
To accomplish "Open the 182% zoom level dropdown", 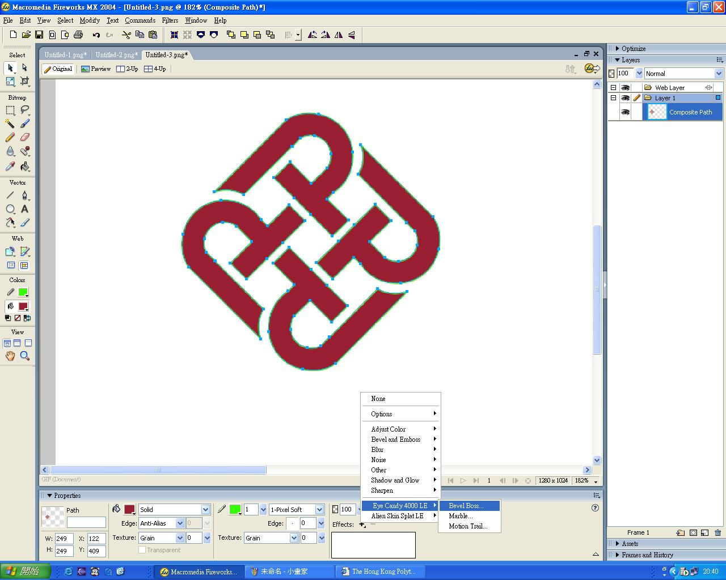I will pos(596,481).
